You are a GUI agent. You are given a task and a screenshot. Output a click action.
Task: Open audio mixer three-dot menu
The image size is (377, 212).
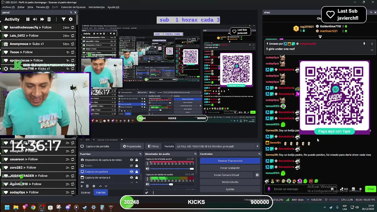click(x=153, y=193)
